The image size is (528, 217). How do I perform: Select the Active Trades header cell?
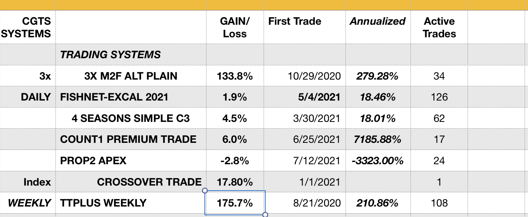[439, 28]
